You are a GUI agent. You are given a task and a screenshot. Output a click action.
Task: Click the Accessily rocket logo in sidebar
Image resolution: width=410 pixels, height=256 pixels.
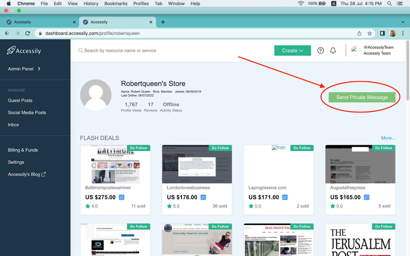tap(24, 50)
